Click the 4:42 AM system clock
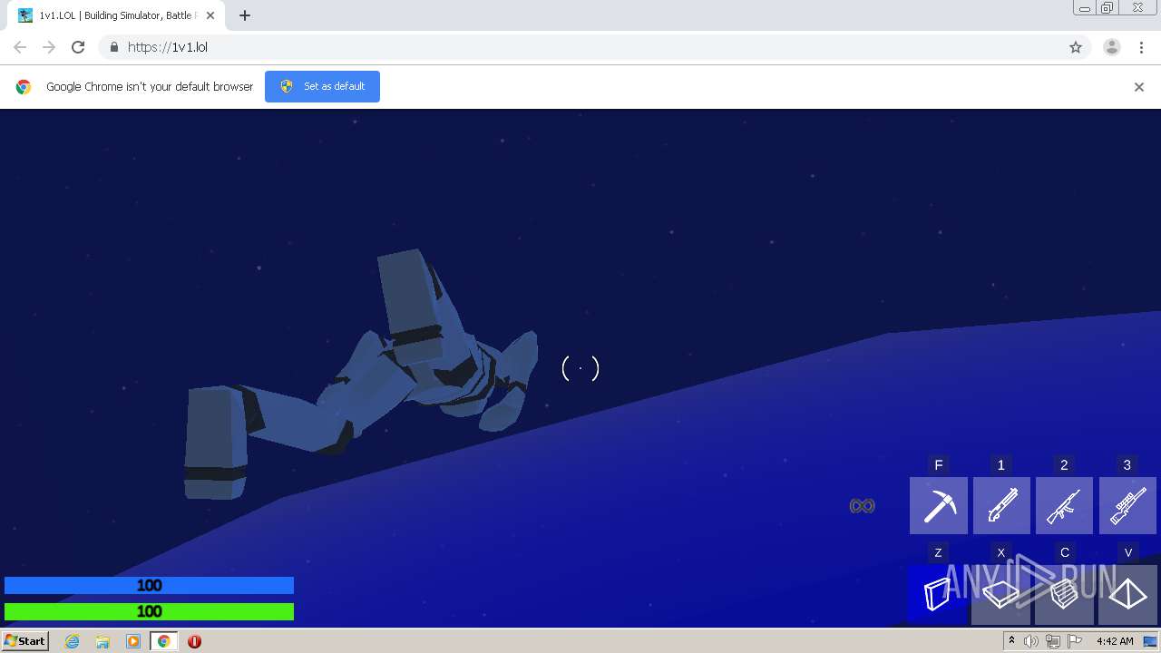Screen dimensions: 1161x653 click(x=1115, y=641)
